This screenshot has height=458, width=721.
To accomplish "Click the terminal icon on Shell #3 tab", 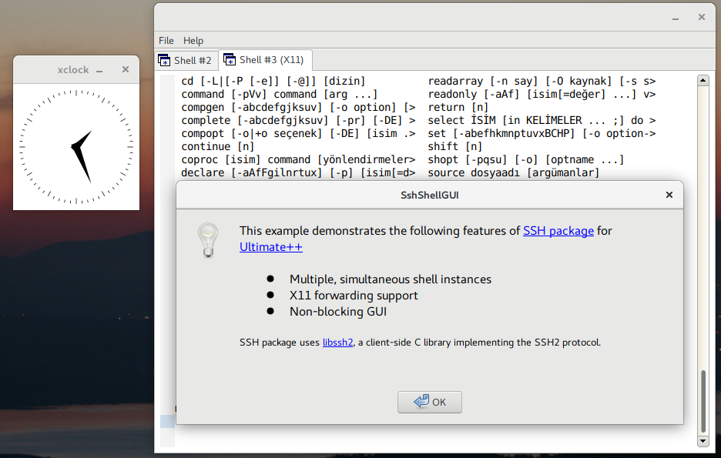I will point(230,59).
